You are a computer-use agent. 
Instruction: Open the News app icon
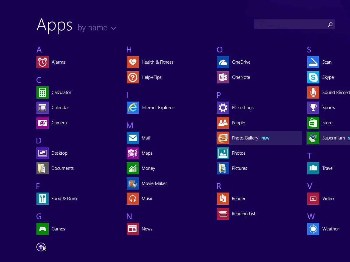pyautogui.click(x=132, y=229)
